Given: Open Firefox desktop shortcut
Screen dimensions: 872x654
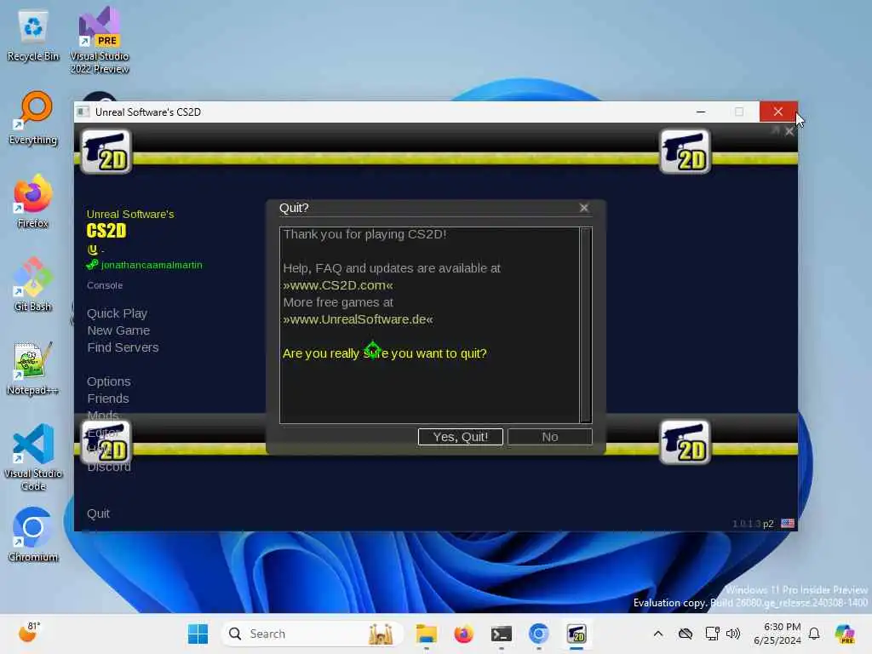Looking at the screenshot, I should 33,202.
